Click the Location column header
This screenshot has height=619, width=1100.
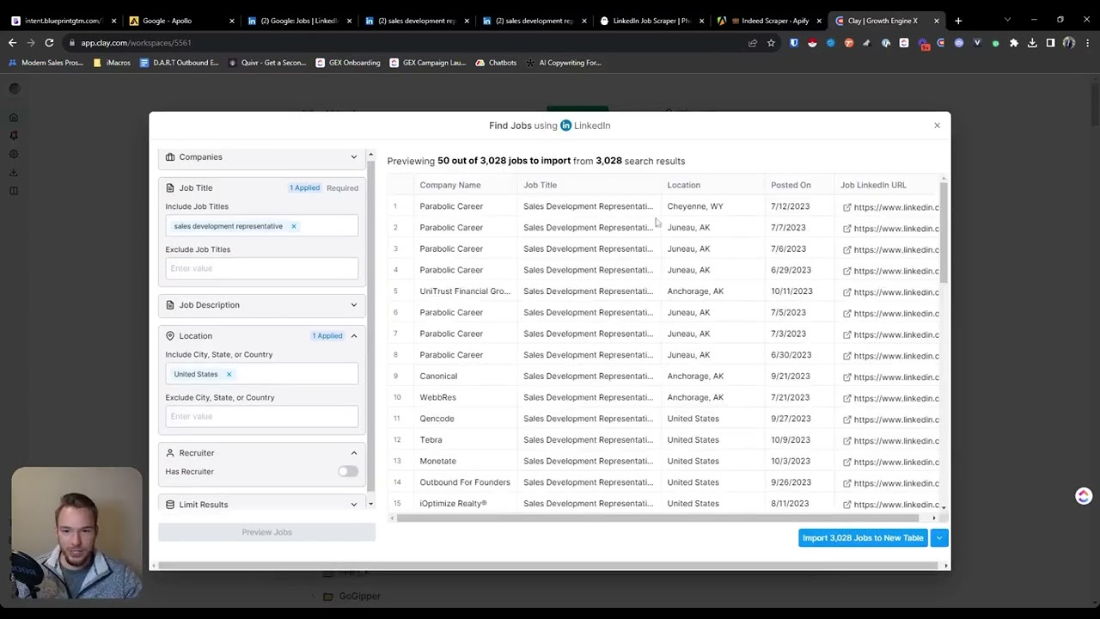click(x=683, y=185)
